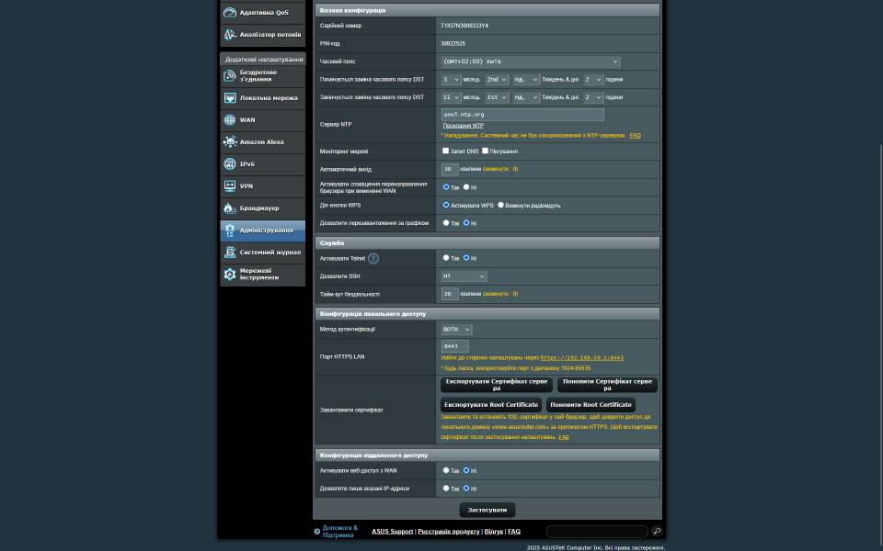
Task: Expand the authentication method dropdown
Action: point(456,329)
